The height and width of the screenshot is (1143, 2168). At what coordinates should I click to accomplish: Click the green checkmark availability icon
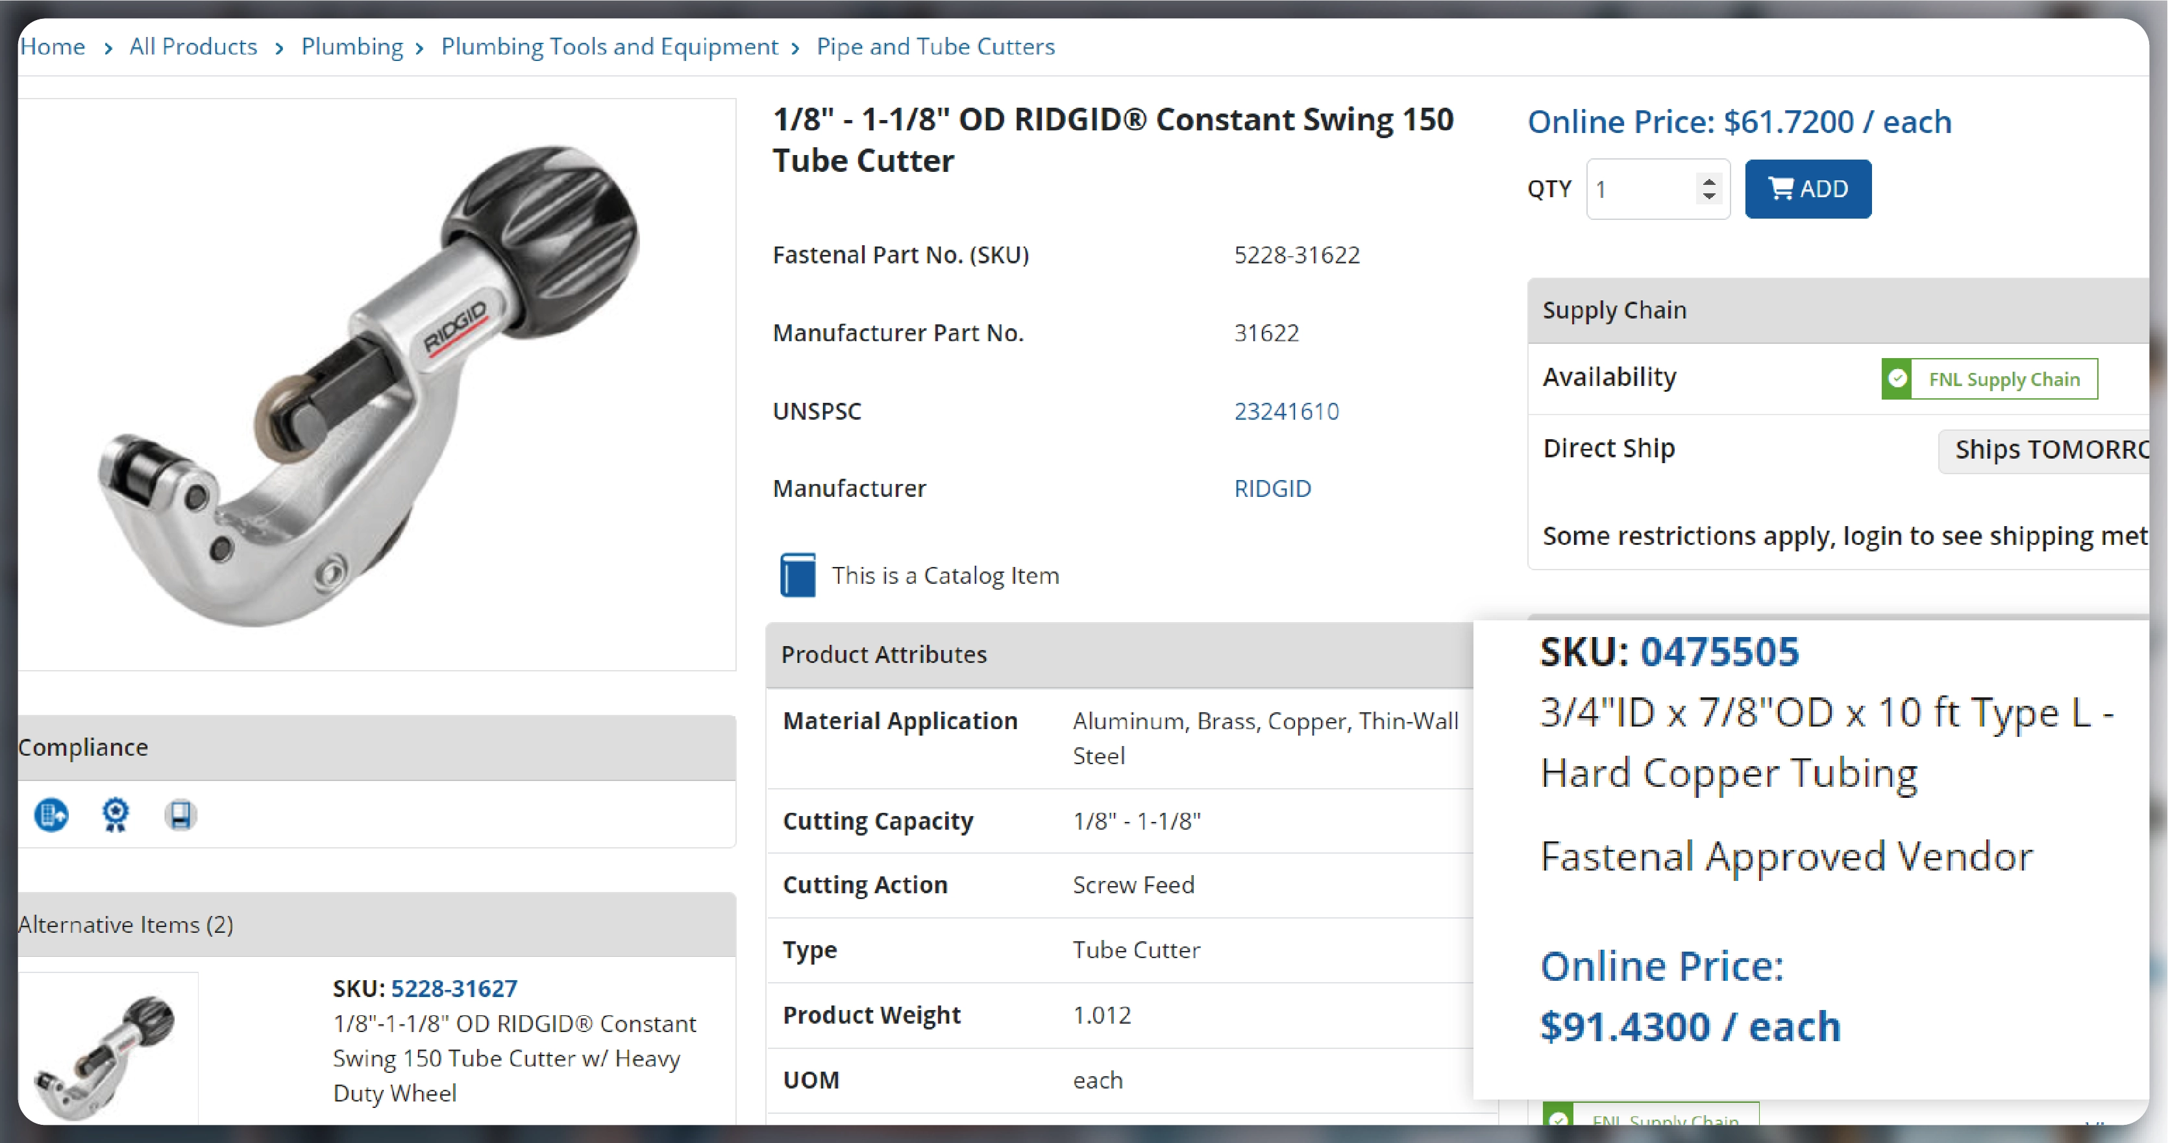pos(1897,379)
